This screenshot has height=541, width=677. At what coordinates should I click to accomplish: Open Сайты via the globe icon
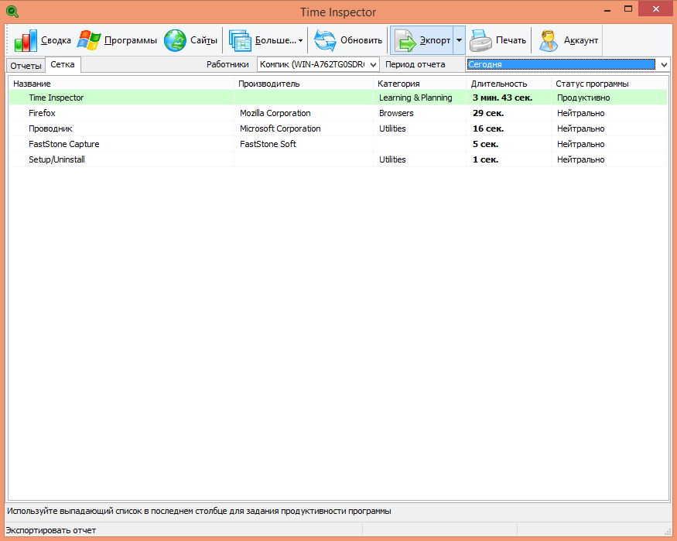point(175,40)
